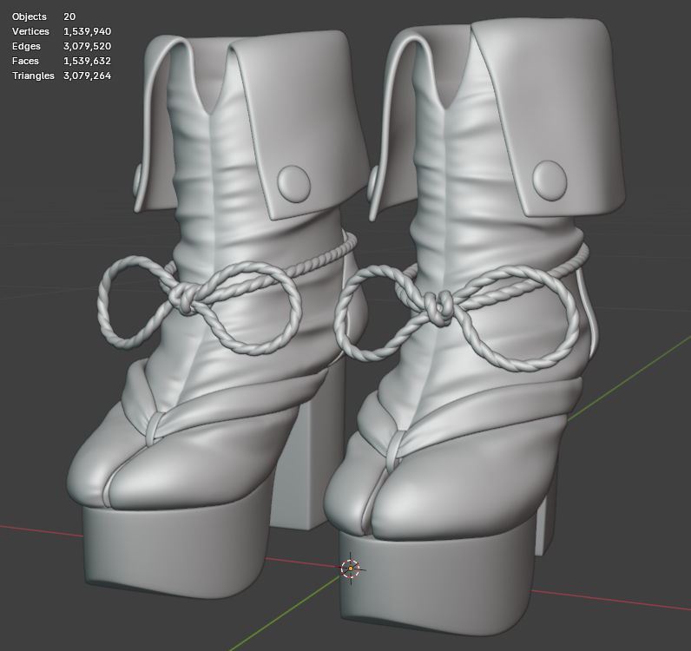Screen dimensions: 691x651
Task: Click the "Vertices" statistics label
Action: [x=30, y=31]
